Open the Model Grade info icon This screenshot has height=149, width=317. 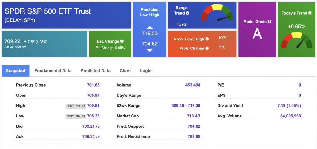click(x=269, y=22)
